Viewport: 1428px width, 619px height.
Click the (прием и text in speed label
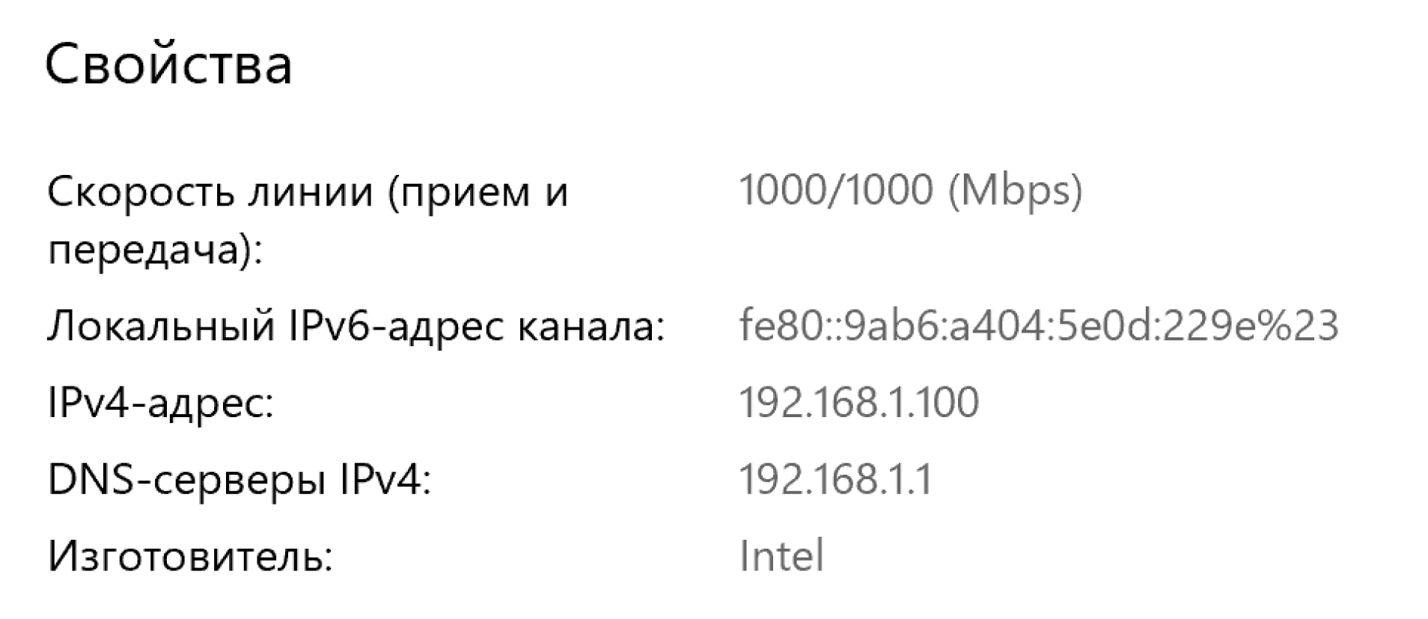pyautogui.click(x=477, y=191)
